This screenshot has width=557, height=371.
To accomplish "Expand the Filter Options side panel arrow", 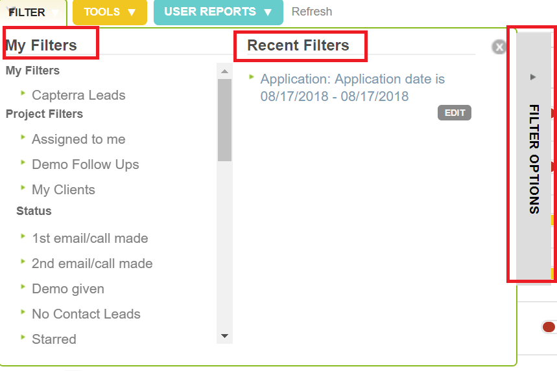I will (x=533, y=77).
